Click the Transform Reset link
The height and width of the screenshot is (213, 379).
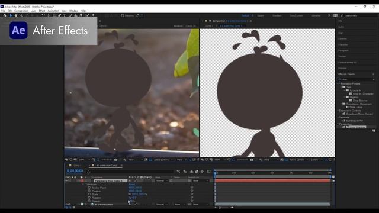131,184
